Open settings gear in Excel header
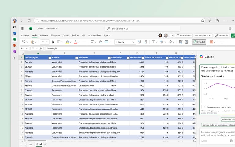Viewport: 235px width, 147px height. tap(230, 28)
